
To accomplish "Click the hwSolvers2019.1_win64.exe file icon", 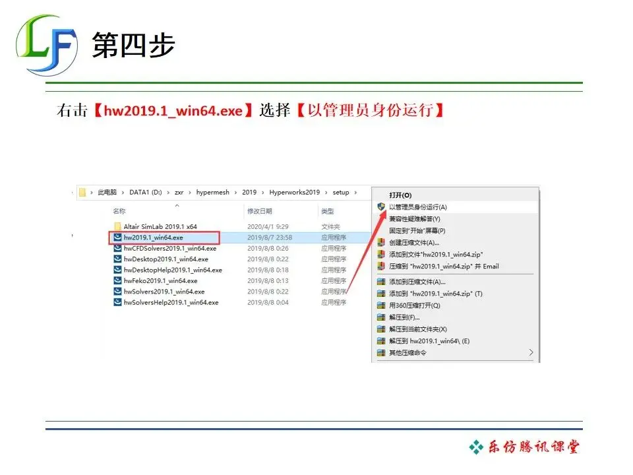I will coord(117,292).
